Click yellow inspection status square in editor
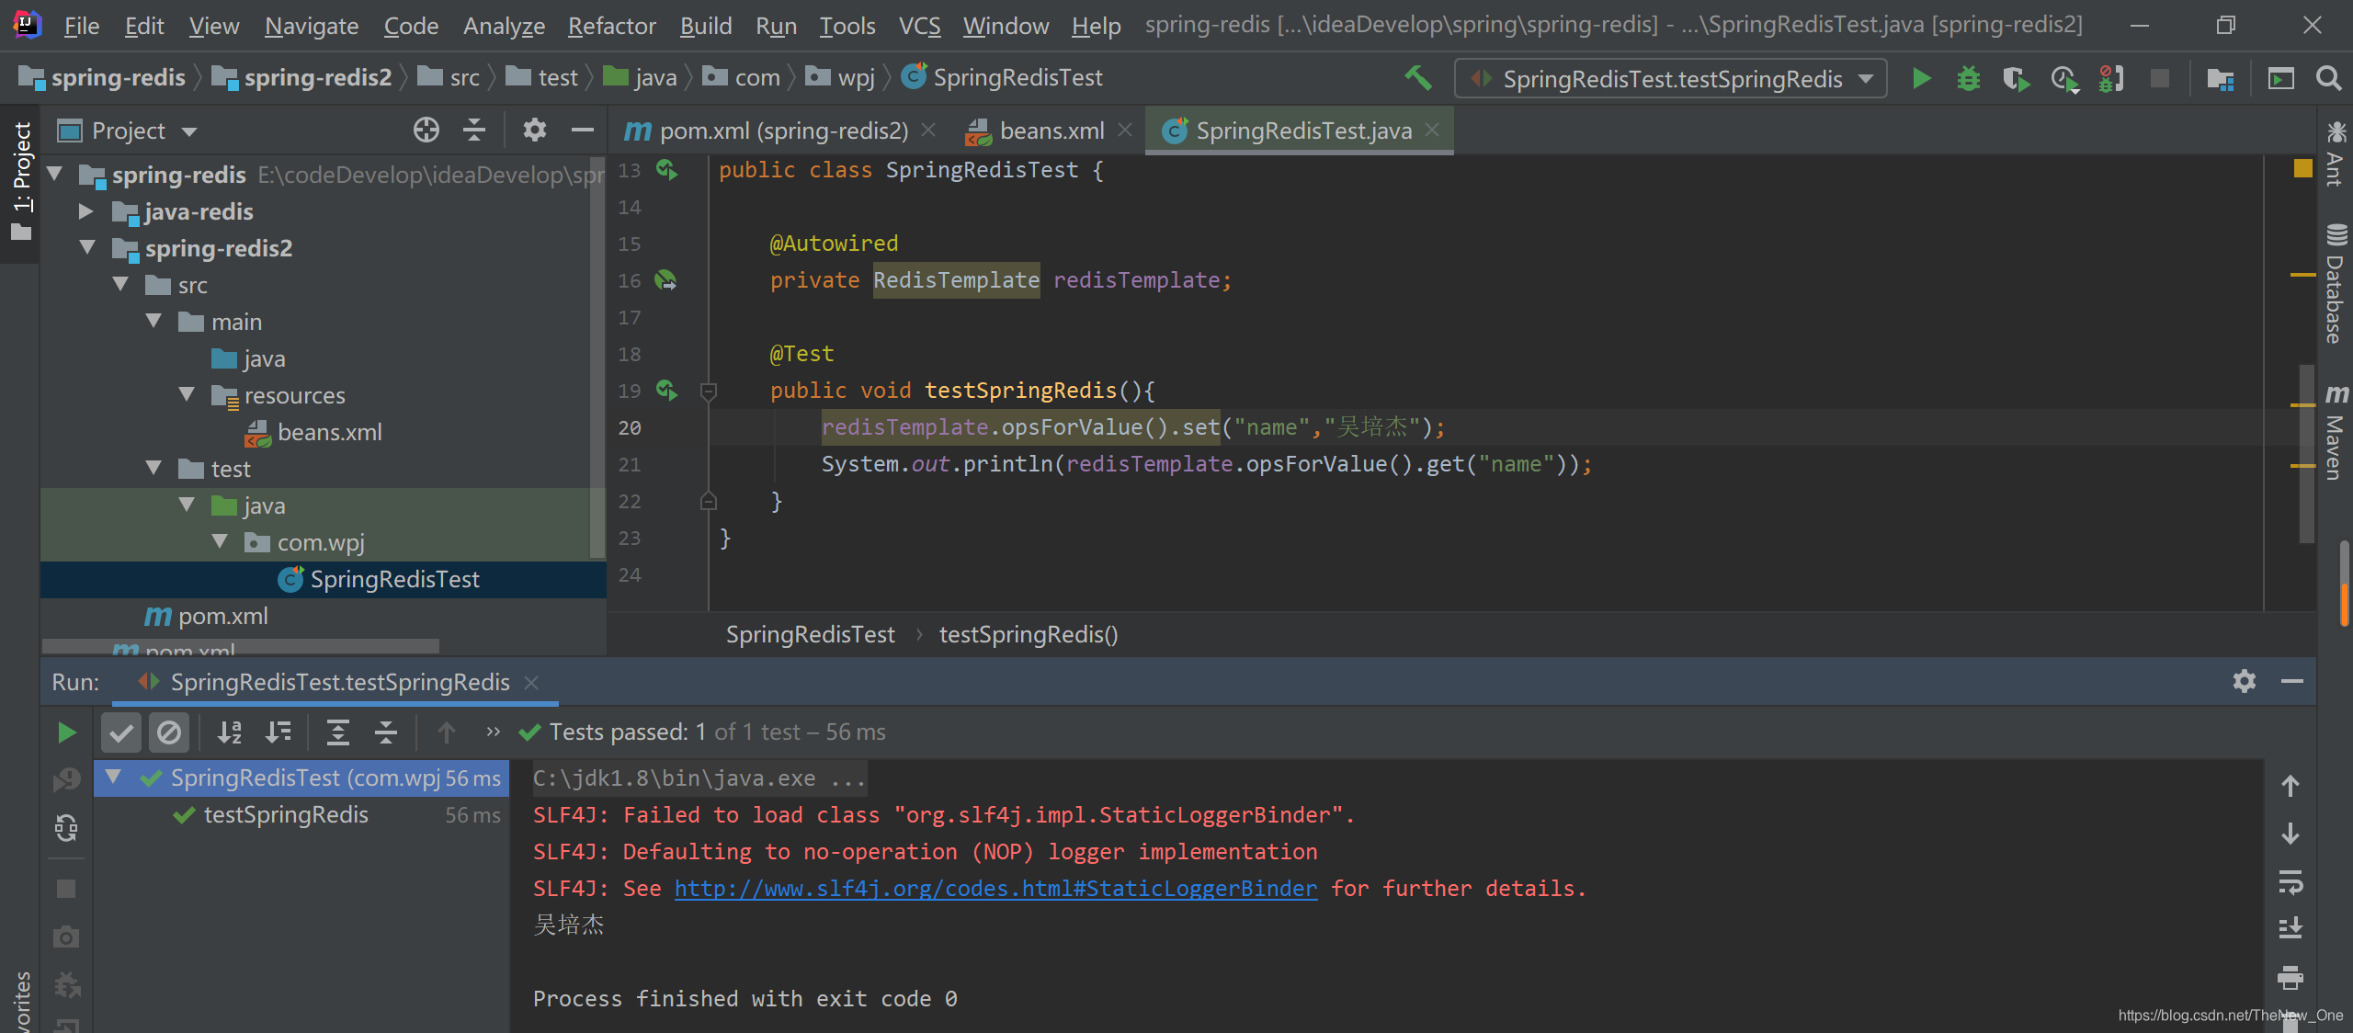 2302,168
